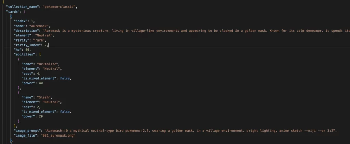This screenshot has width=350, height=144.
Task: Click the cost value 4
Action: [38, 74]
